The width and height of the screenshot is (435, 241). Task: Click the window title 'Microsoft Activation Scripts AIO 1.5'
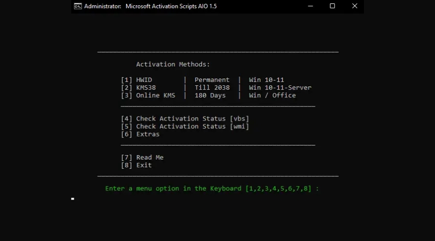tap(171, 6)
